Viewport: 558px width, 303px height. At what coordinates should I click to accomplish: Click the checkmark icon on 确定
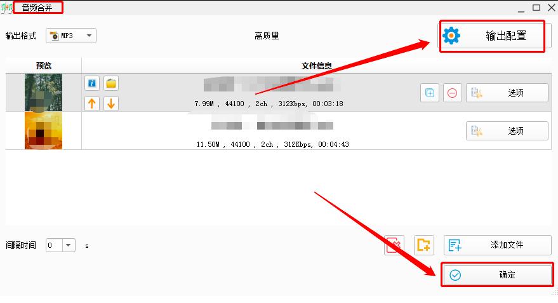click(455, 275)
